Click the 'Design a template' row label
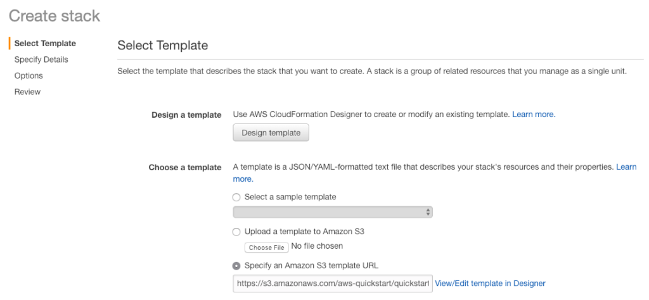The image size is (649, 300). [186, 115]
